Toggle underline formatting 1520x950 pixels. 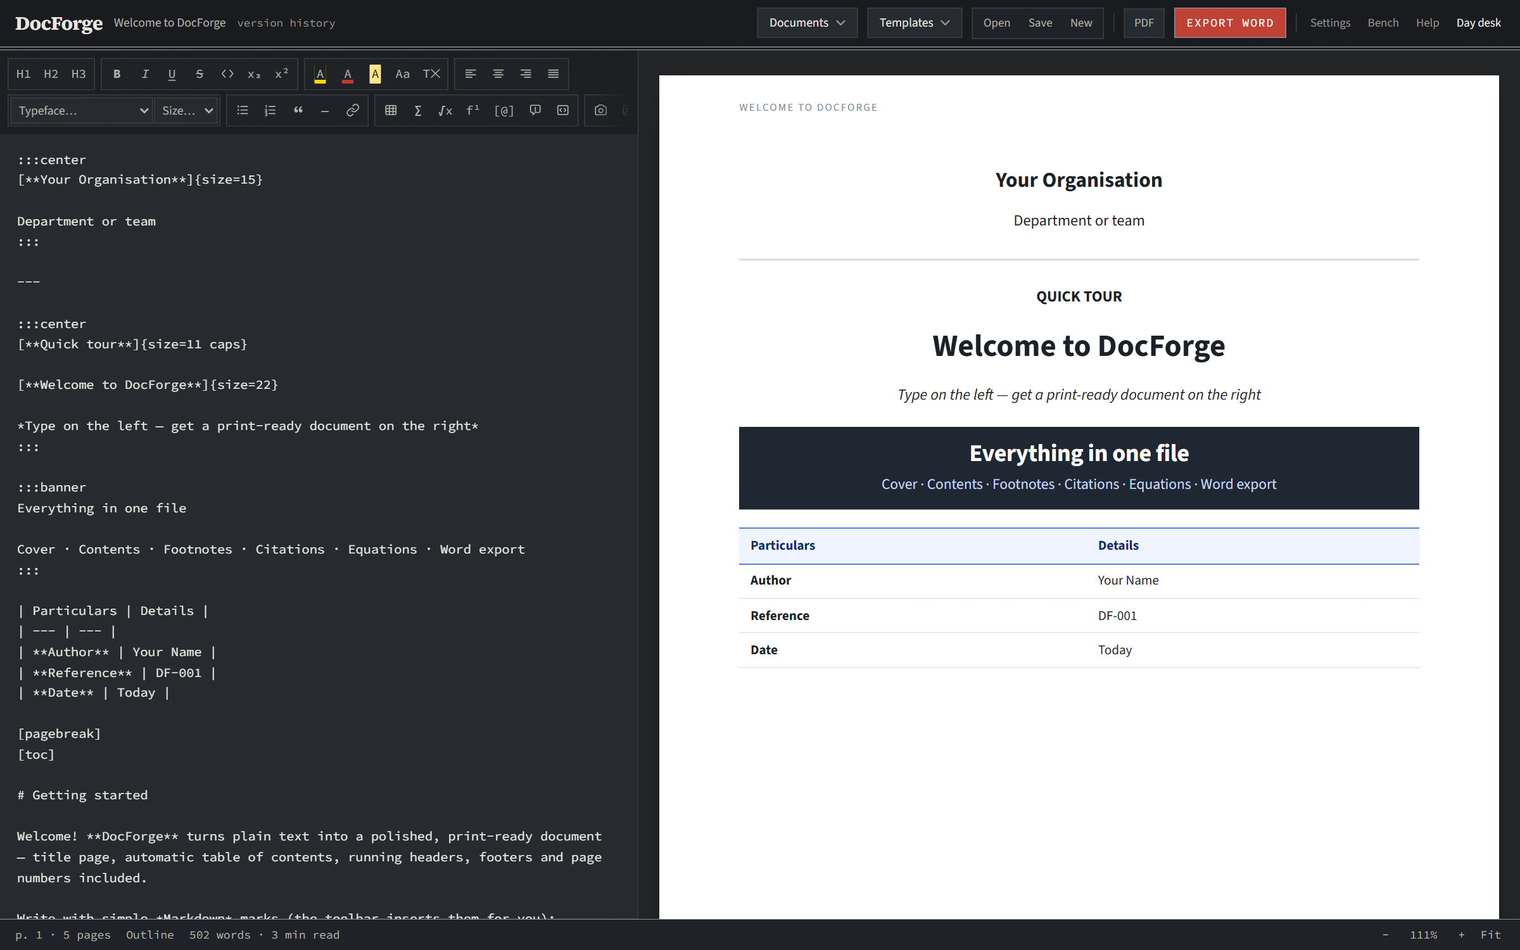tap(172, 74)
